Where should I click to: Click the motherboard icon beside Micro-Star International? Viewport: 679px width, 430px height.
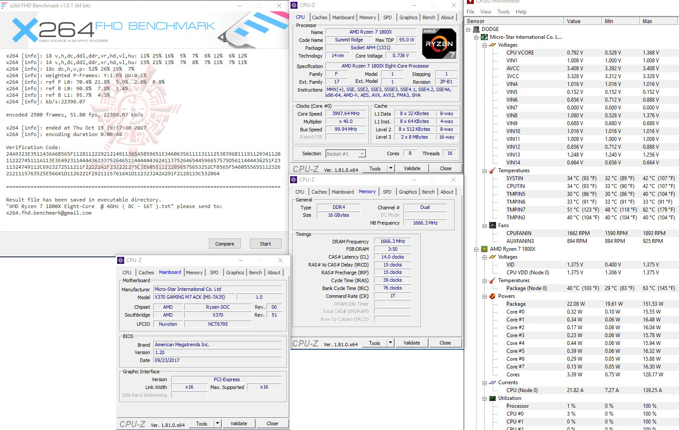coord(484,37)
